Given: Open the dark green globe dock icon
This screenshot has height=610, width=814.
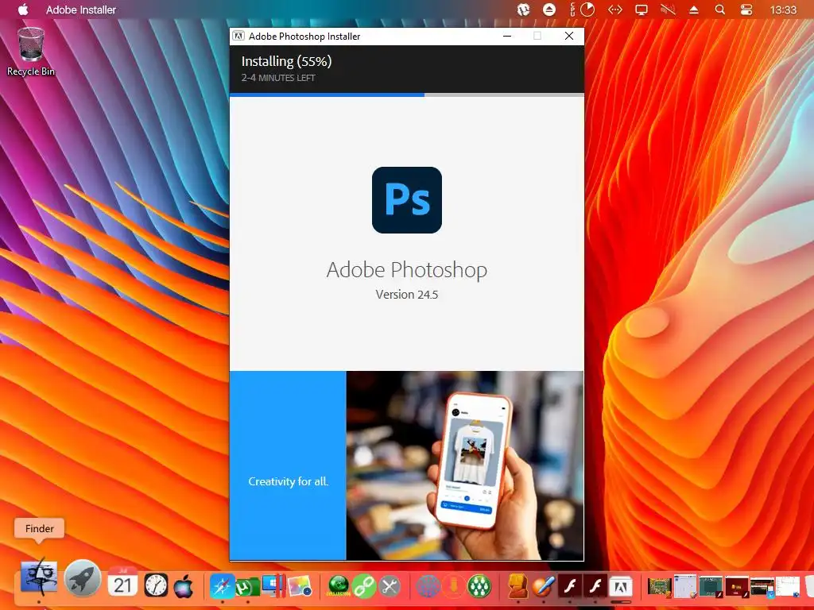Looking at the screenshot, I should click(x=339, y=587).
